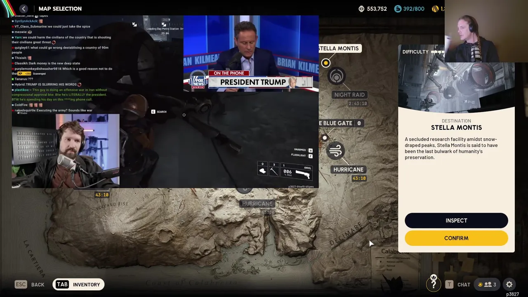The height and width of the screenshot is (297, 528).
Task: Click plastikos's green chat message
Action: pos(60,94)
